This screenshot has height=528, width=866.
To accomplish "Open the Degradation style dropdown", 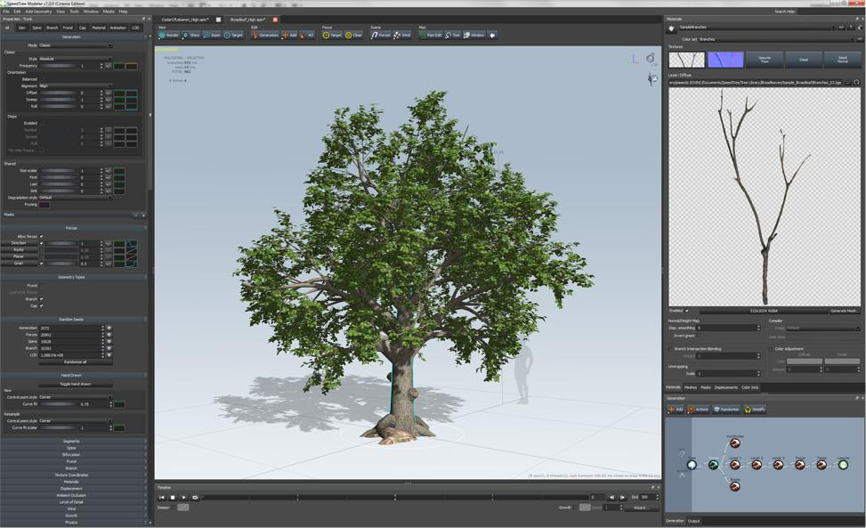I will point(75,197).
